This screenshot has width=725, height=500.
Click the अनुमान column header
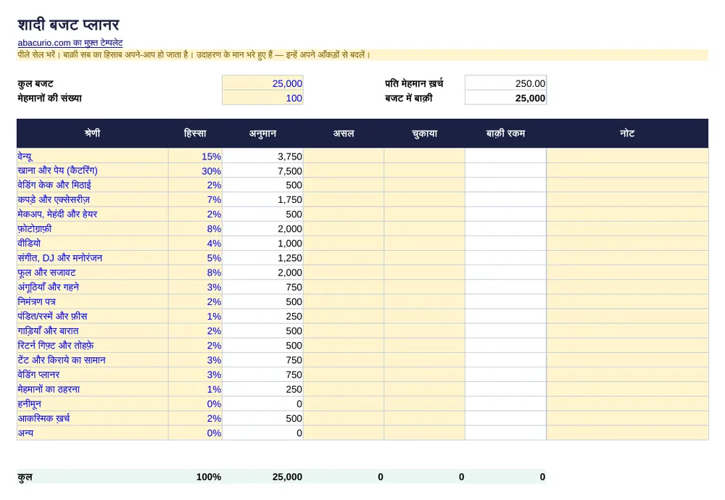(x=262, y=133)
